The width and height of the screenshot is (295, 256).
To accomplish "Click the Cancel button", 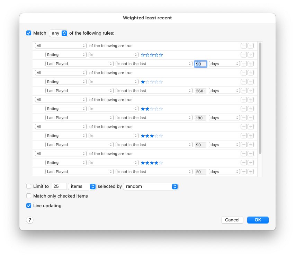I will pos(232,220).
